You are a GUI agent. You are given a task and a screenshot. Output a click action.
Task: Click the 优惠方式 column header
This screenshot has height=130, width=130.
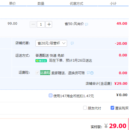[77, 4]
